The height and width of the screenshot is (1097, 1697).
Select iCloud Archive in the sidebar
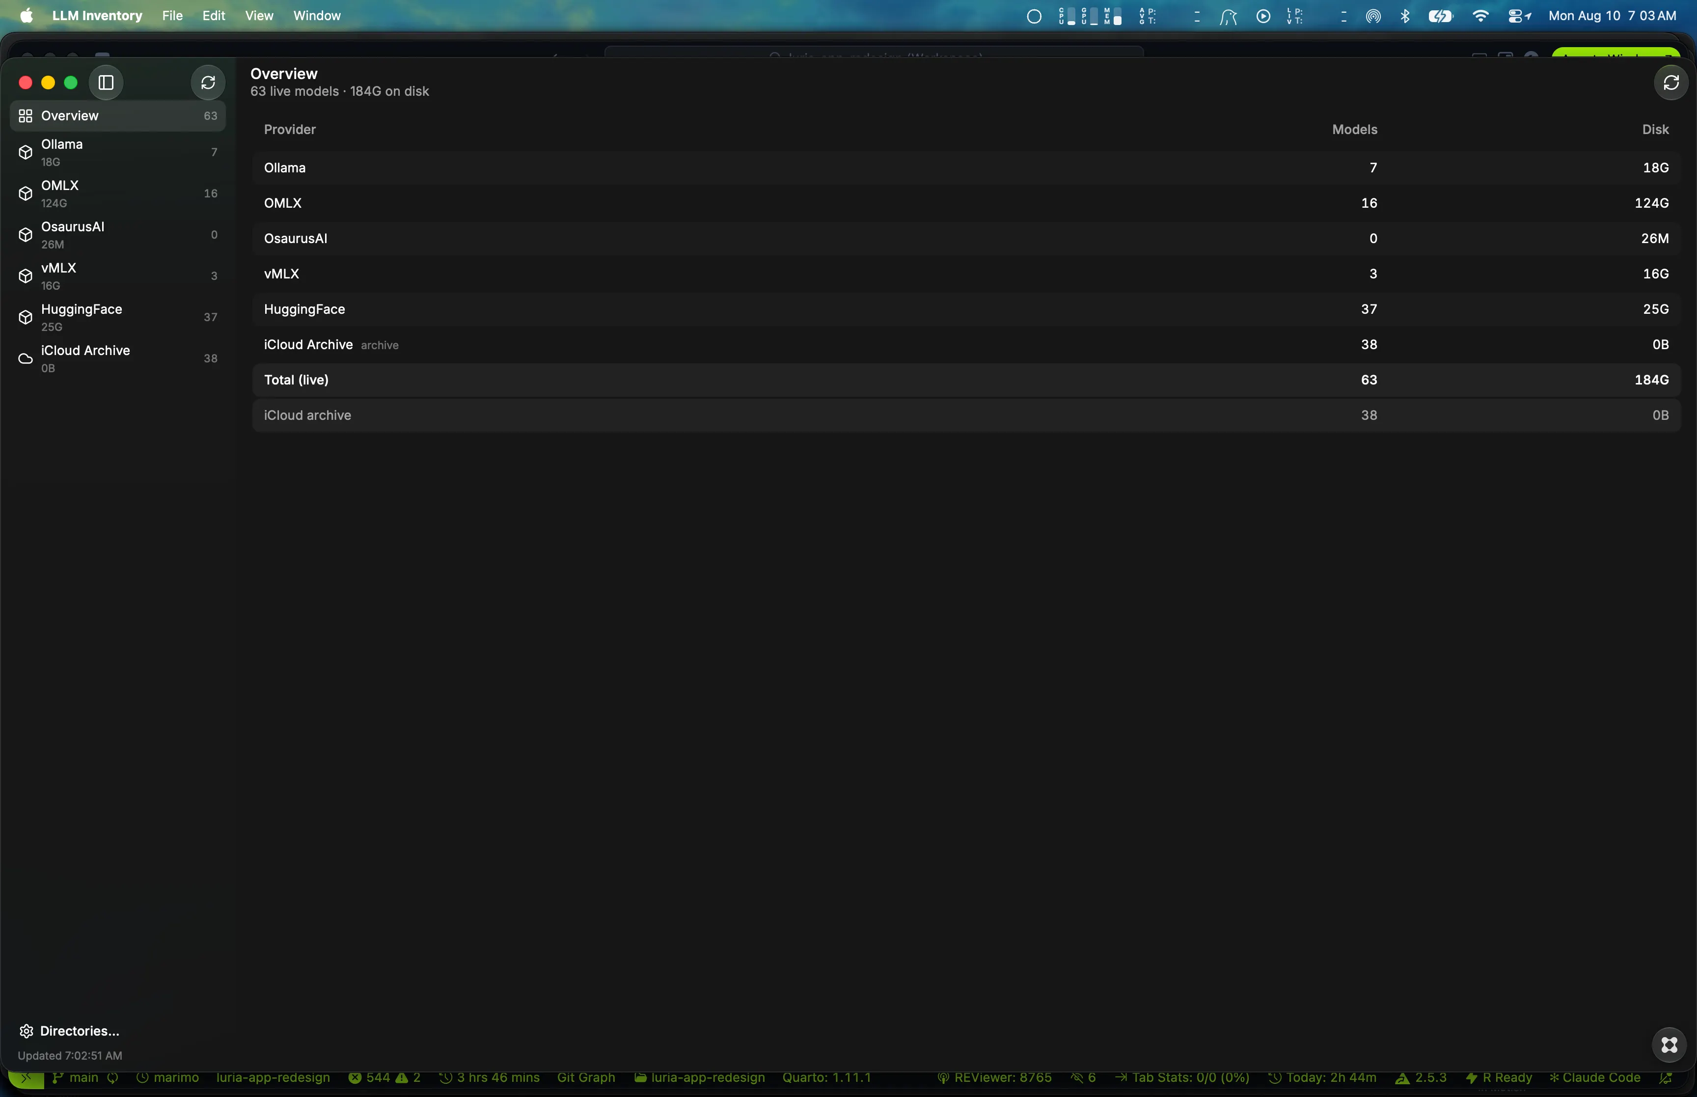[117, 359]
